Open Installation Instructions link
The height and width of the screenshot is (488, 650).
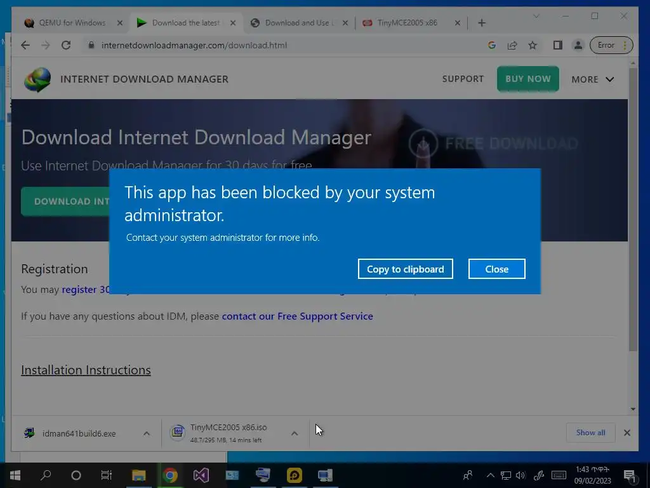86,370
